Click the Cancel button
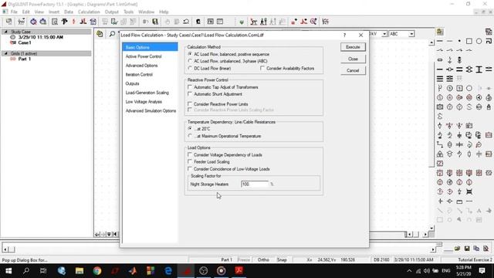 point(353,70)
